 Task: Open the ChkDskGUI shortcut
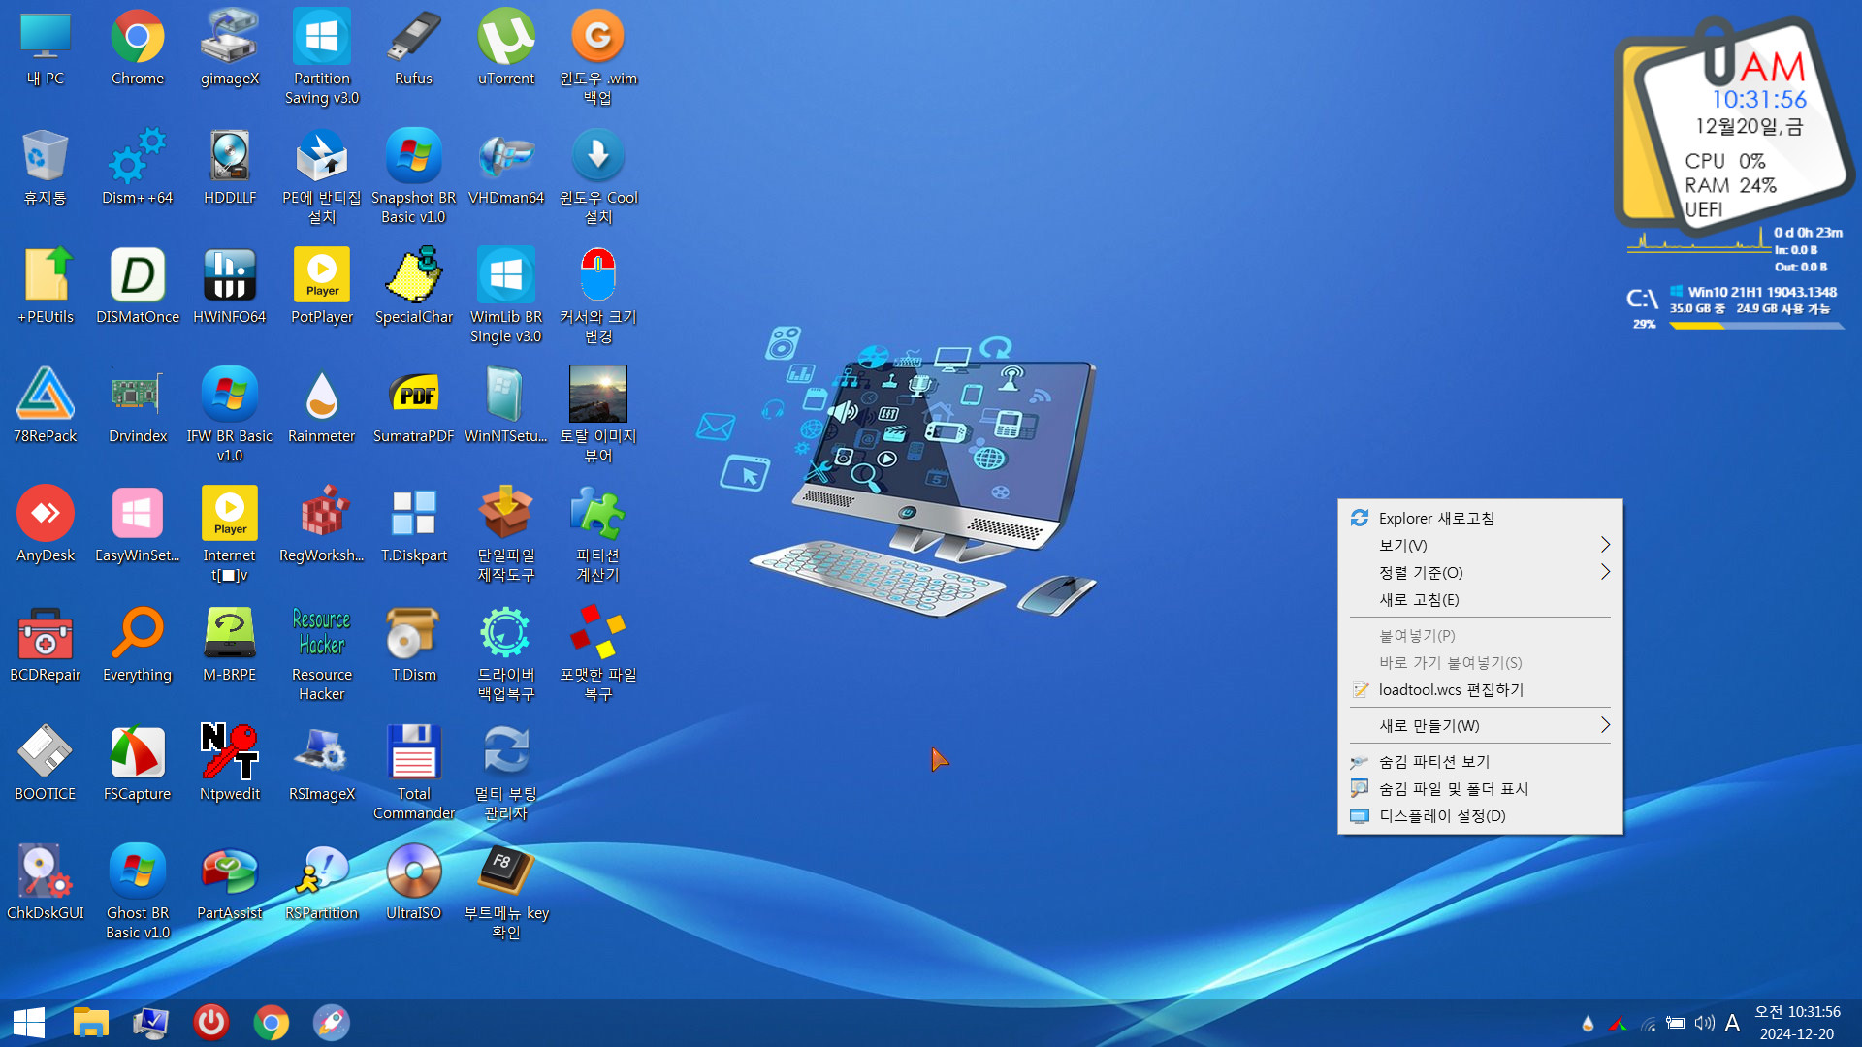click(x=46, y=882)
